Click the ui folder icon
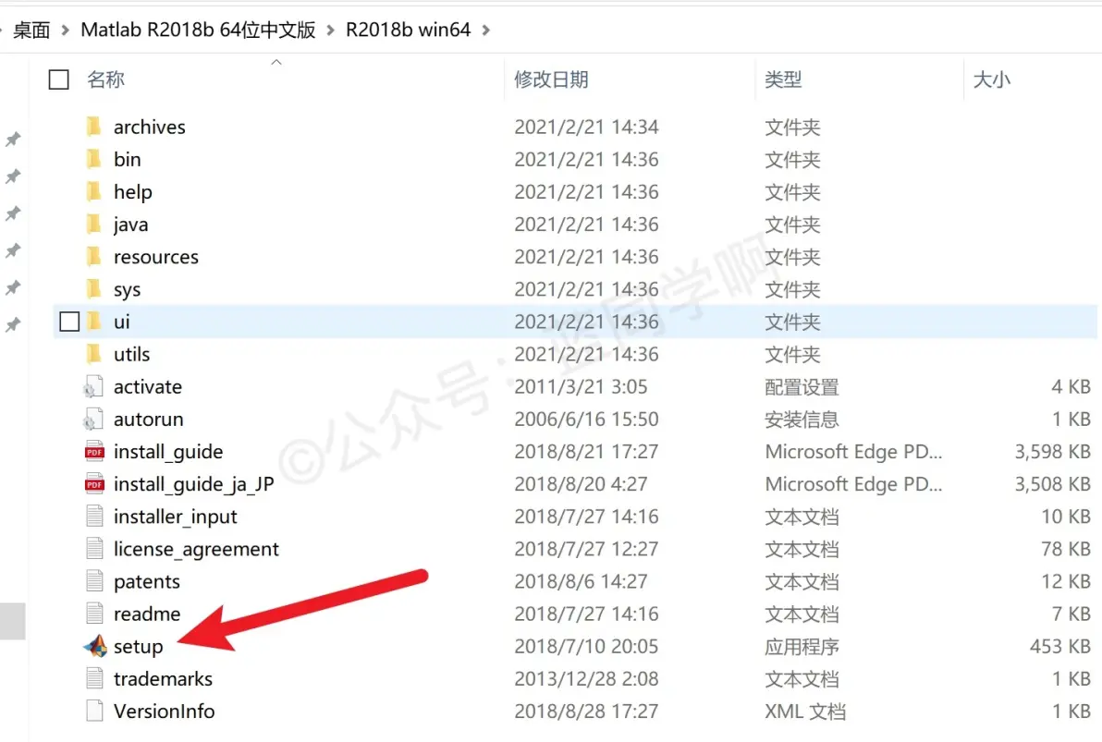The width and height of the screenshot is (1102, 742). coord(93,322)
